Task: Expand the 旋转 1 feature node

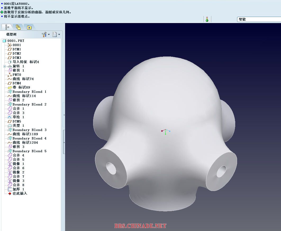Action: click(x=4, y=66)
